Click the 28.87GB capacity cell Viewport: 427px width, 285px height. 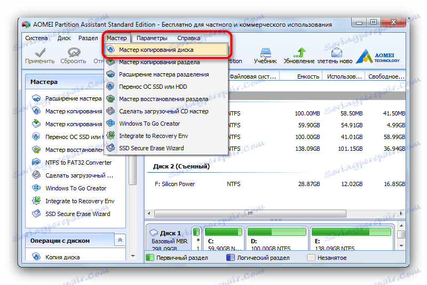point(309,184)
